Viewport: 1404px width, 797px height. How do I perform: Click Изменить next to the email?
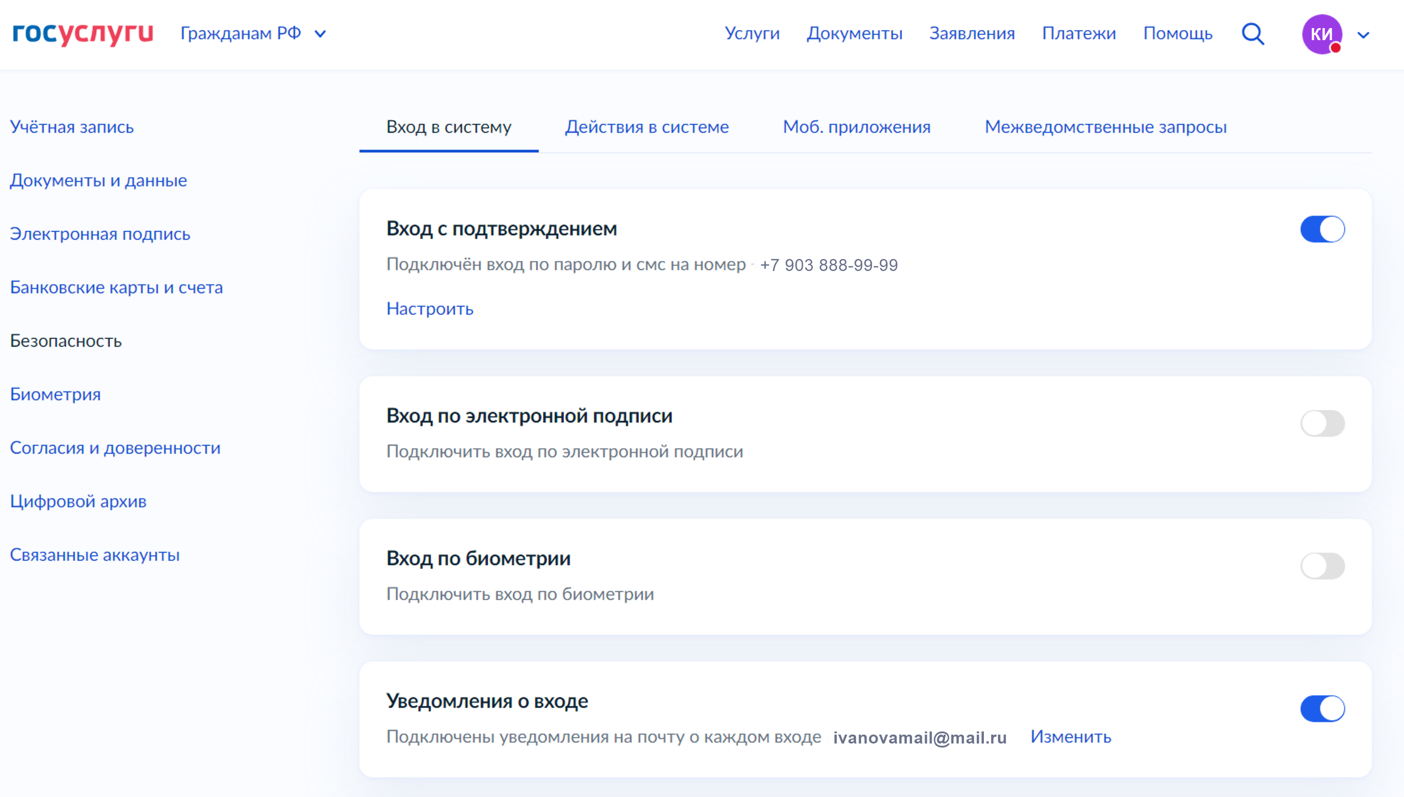[1070, 737]
